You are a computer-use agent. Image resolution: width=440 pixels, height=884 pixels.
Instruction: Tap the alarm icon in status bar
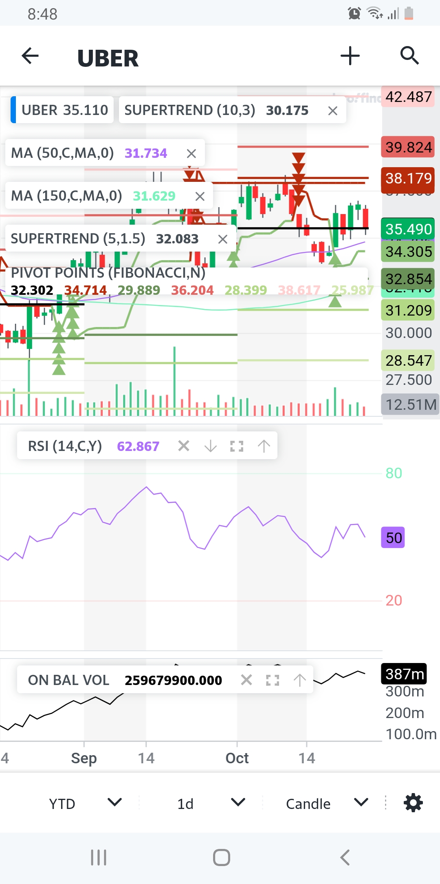354,13
